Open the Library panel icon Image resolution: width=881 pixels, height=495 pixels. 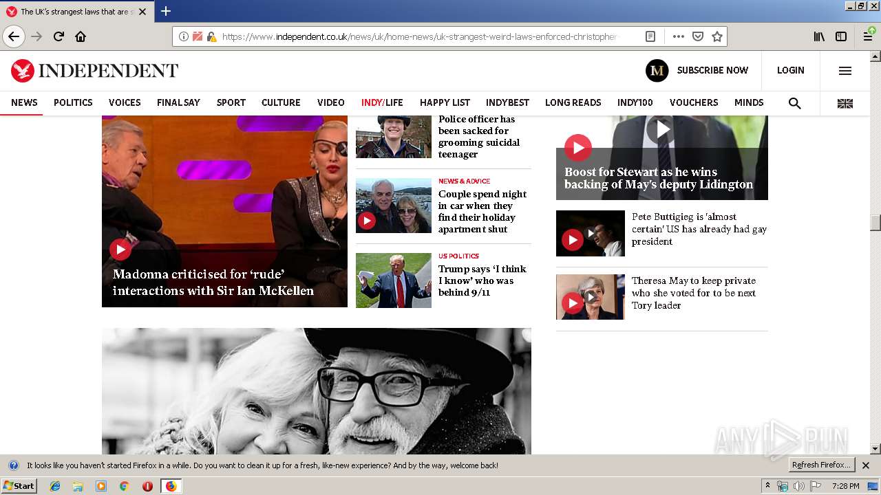click(x=819, y=36)
